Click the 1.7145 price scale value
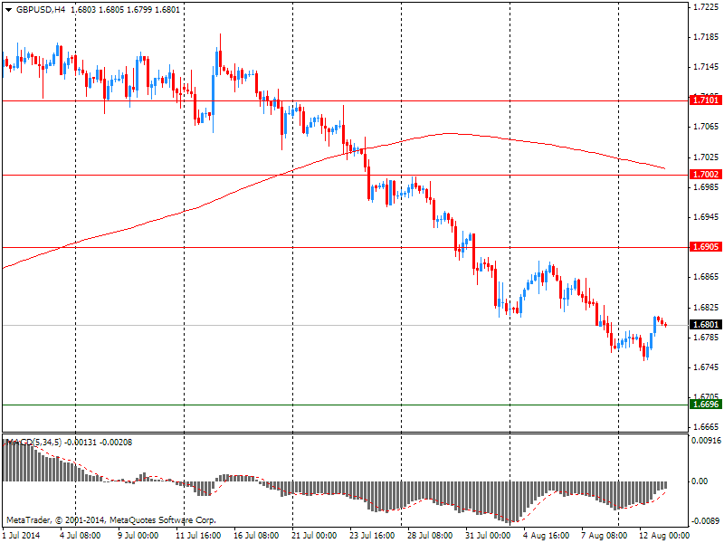This screenshot has width=724, height=543. (x=707, y=67)
